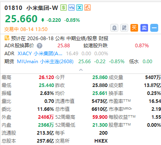Screen dimensions: 161x145
Task: Click float market cap 5473亿
Action: coord(99,101)
